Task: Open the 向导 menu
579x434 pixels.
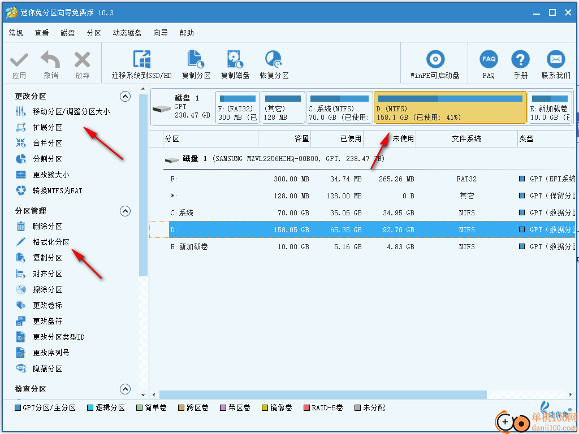Action: (x=160, y=33)
